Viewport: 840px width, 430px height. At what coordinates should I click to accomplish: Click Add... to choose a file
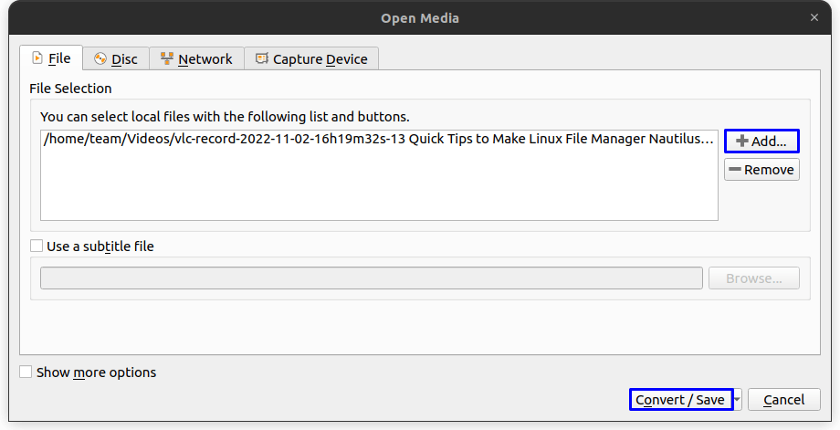[761, 142]
